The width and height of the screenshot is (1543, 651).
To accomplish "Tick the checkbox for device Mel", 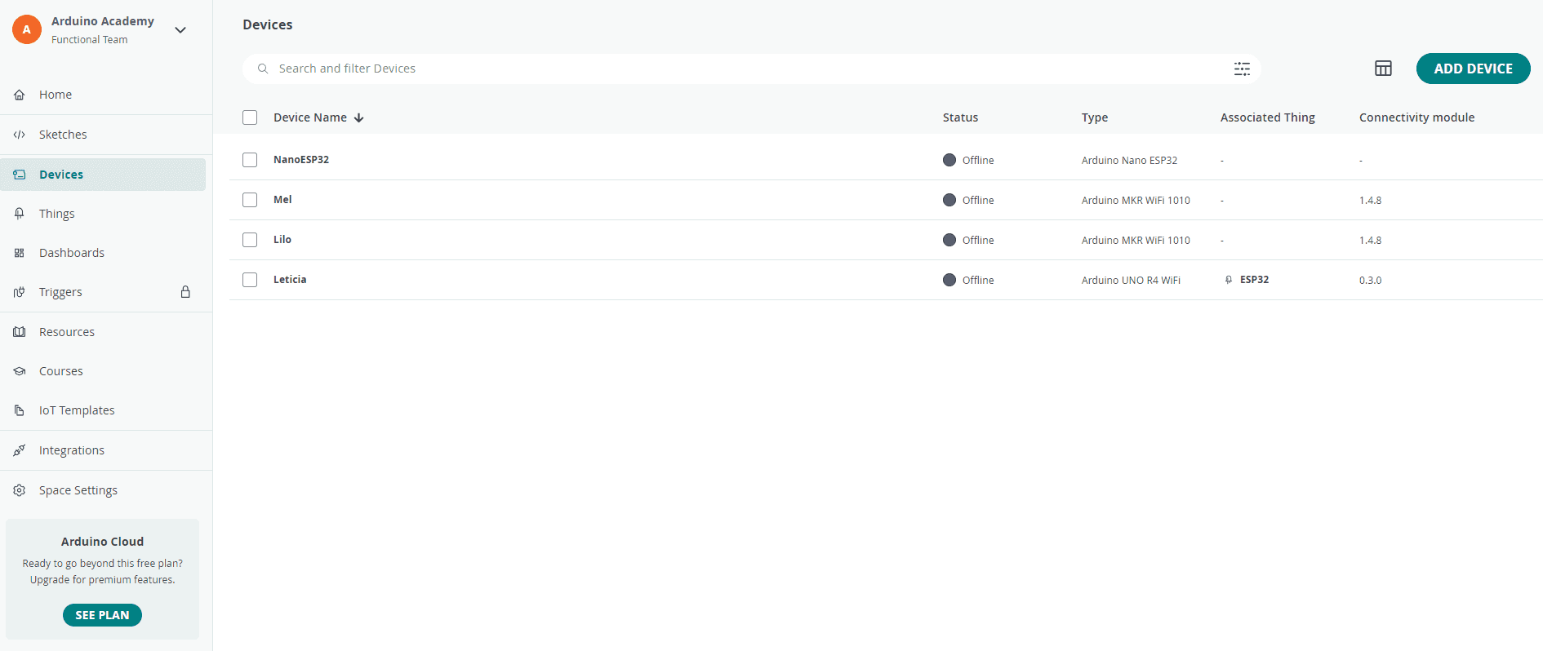I will pyautogui.click(x=250, y=200).
